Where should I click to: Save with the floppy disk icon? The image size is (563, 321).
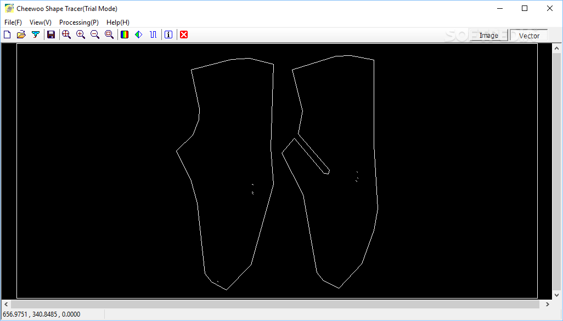click(51, 35)
